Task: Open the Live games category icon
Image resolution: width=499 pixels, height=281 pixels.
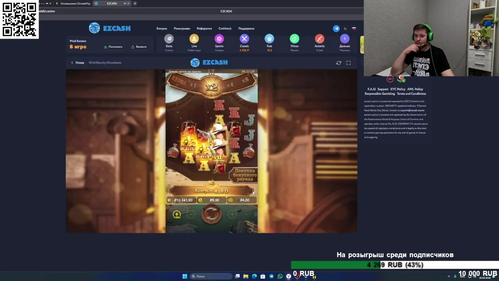Action: (194, 39)
